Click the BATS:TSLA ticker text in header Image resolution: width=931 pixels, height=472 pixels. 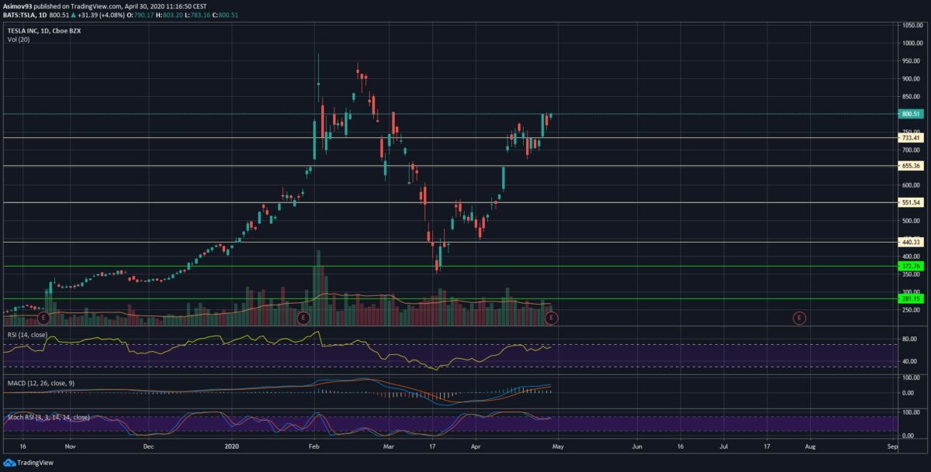(21, 16)
